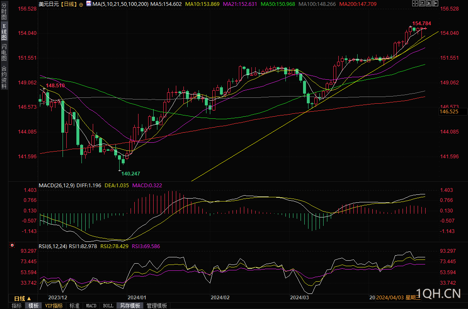Click the MA10:153.869 value

(x=202, y=4)
